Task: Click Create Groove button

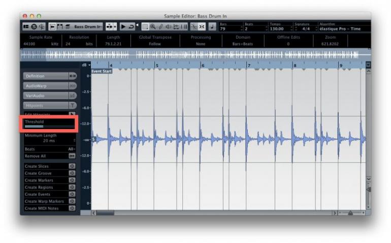Action: pos(72,173)
